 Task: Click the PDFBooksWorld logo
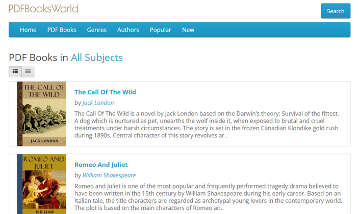point(43,9)
